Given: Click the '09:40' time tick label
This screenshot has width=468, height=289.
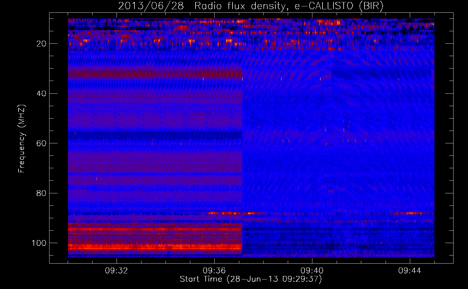Looking at the screenshot, I should (312, 271).
